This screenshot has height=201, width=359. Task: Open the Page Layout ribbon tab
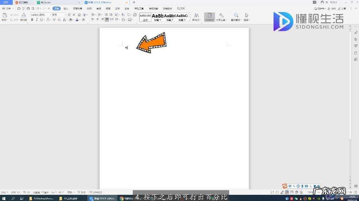(77, 8)
